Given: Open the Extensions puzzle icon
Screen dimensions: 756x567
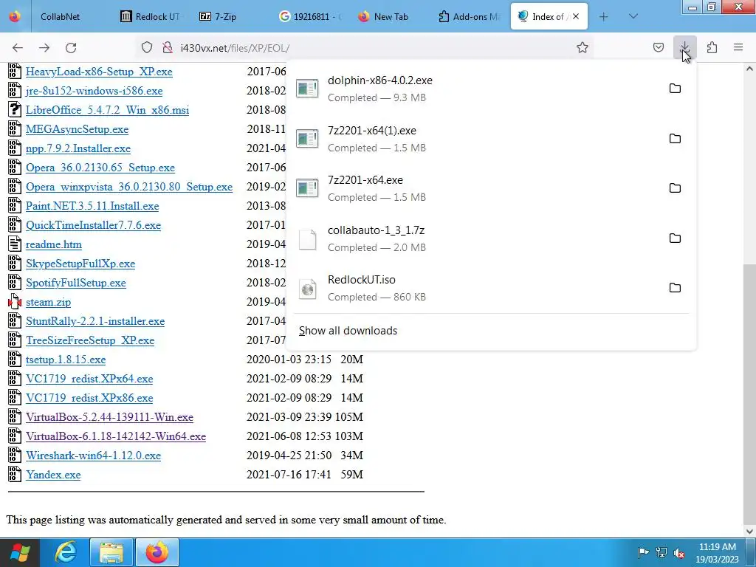Looking at the screenshot, I should 712,47.
